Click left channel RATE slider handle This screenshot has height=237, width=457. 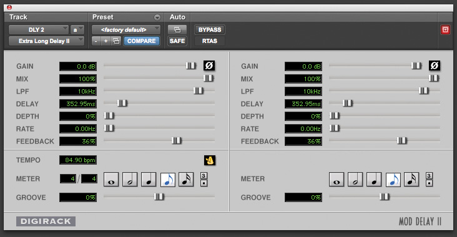(x=109, y=128)
